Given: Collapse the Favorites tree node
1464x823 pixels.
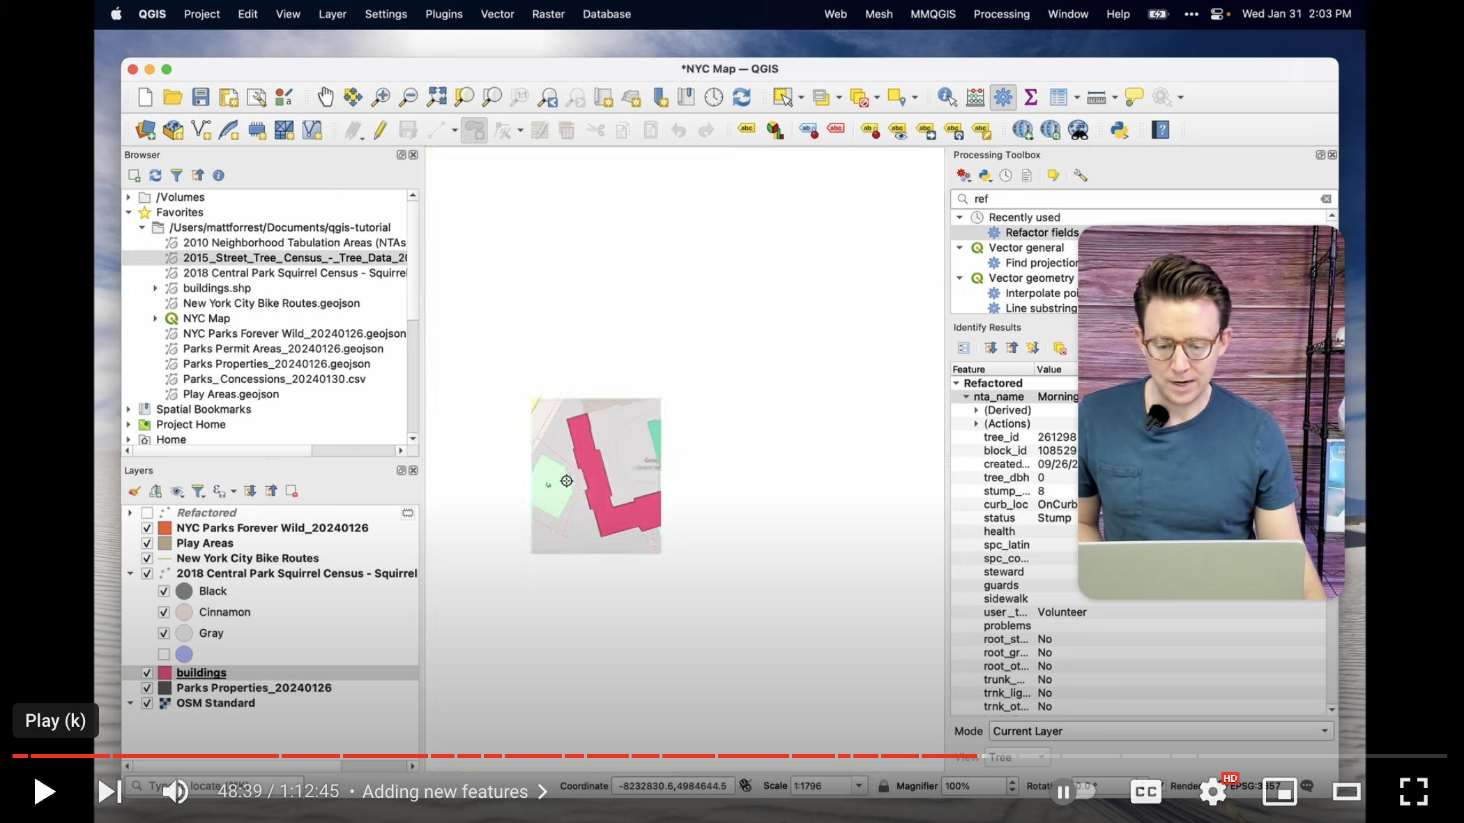Looking at the screenshot, I should click(129, 213).
